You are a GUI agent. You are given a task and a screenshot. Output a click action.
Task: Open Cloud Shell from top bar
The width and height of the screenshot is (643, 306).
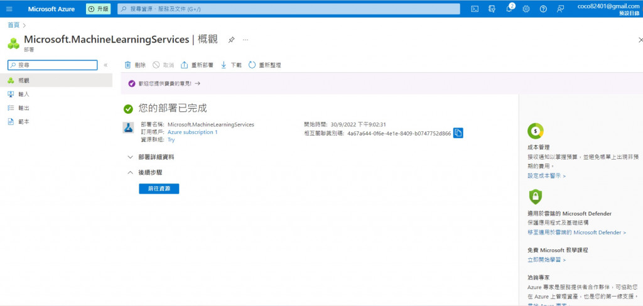pos(475,9)
